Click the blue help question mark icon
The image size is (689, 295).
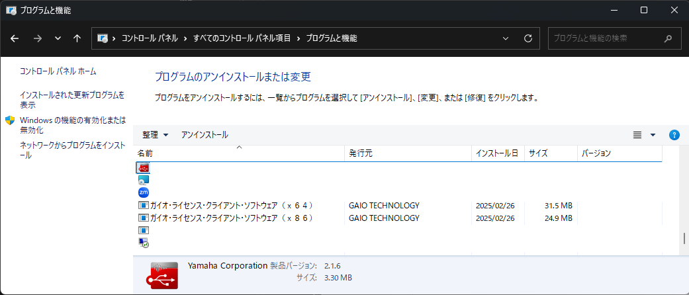click(x=674, y=135)
